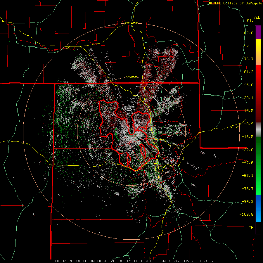Click the -109.8 legend value
Viewport: 263px width, 263px height.
pos(246,214)
